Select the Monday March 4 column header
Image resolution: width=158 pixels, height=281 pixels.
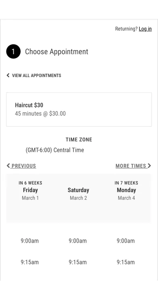[126, 191]
